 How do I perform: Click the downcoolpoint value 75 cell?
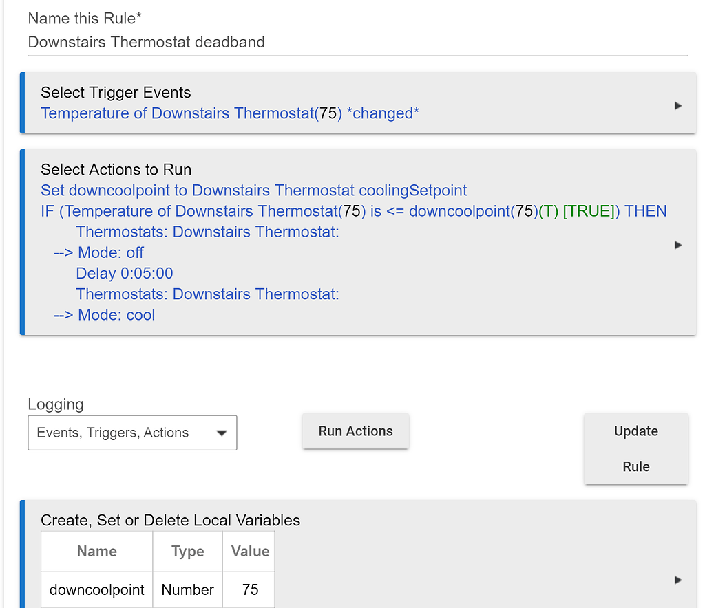click(249, 589)
